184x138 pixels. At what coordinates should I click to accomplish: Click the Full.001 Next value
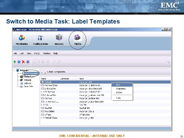[83, 105]
